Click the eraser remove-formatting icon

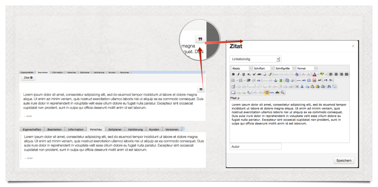pyautogui.click(x=265, y=74)
